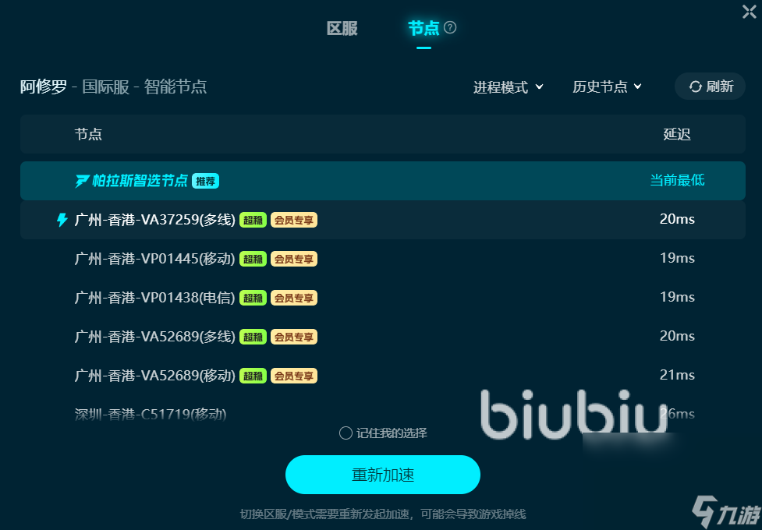762x530 pixels.
Task: Click the 超稳 badge on VP01445 node
Action: coord(253,259)
